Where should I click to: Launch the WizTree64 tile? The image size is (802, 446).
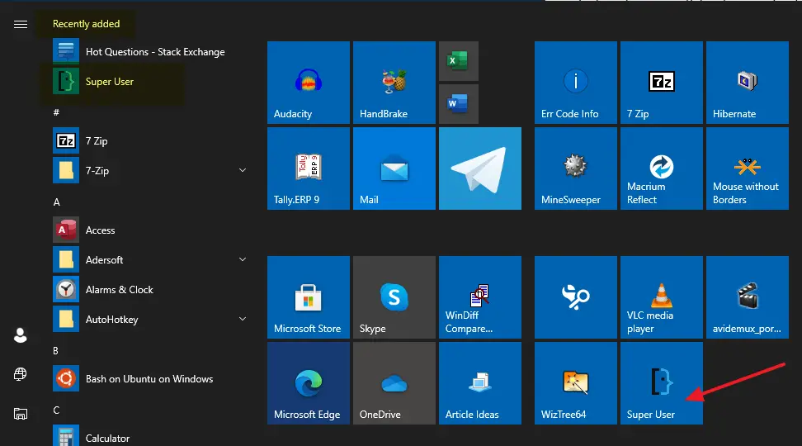click(576, 383)
